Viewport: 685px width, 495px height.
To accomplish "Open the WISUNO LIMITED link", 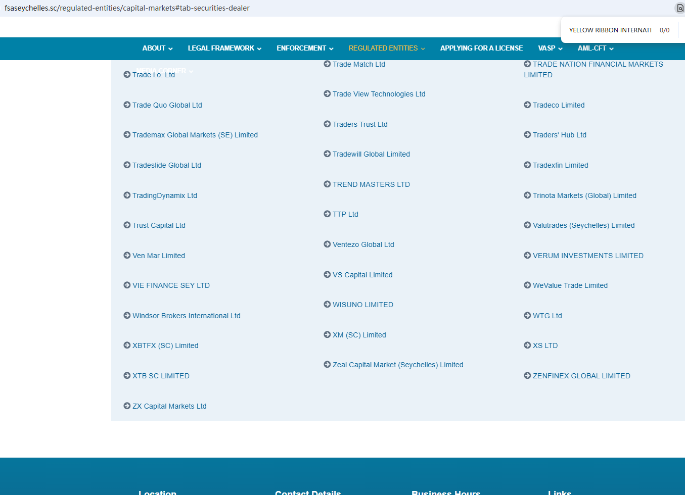I will [x=363, y=305].
